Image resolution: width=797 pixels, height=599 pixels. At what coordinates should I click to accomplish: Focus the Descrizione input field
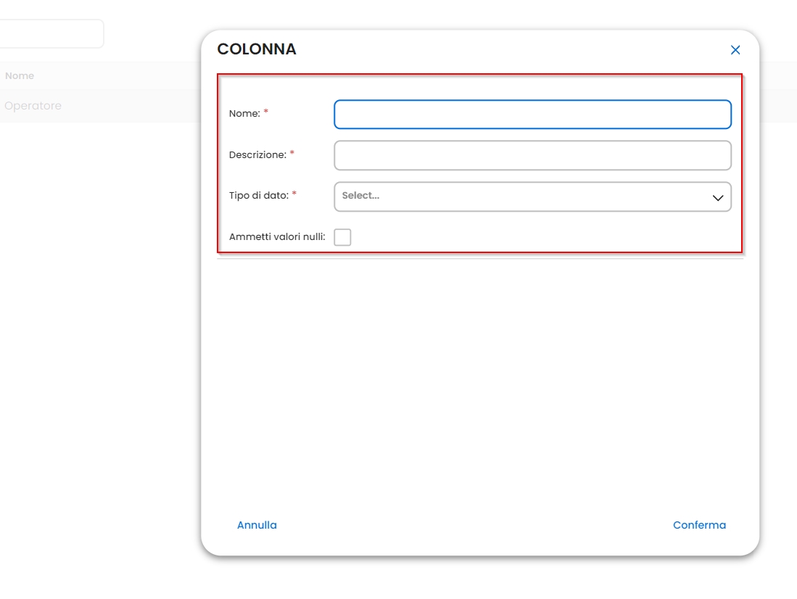click(x=532, y=155)
